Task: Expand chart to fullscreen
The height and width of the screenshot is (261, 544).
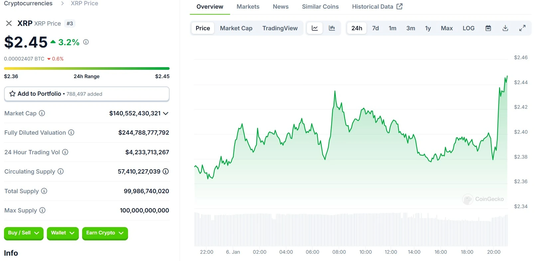Action: pos(522,28)
